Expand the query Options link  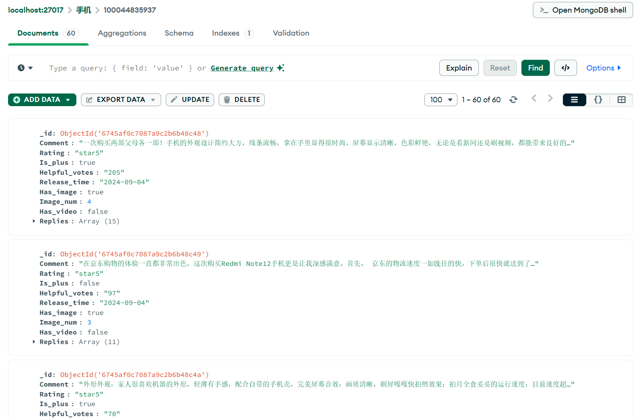[x=603, y=68]
